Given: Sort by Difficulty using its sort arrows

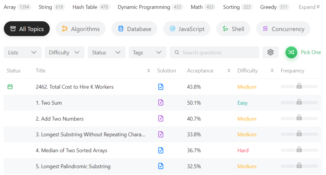Looking at the screenshot, I should coord(272,71).
